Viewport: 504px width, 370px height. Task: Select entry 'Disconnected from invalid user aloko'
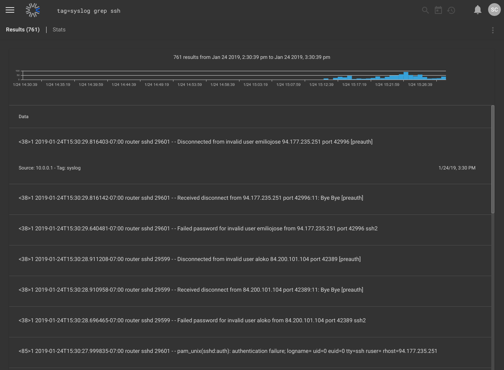250,261
